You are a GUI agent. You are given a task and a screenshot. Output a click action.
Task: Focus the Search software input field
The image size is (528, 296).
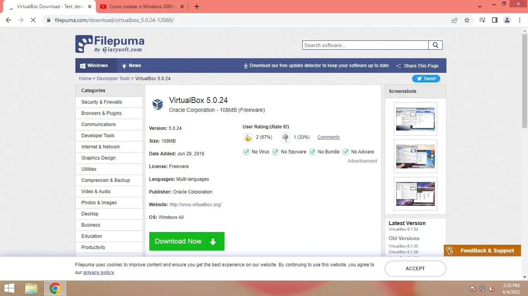coord(365,45)
